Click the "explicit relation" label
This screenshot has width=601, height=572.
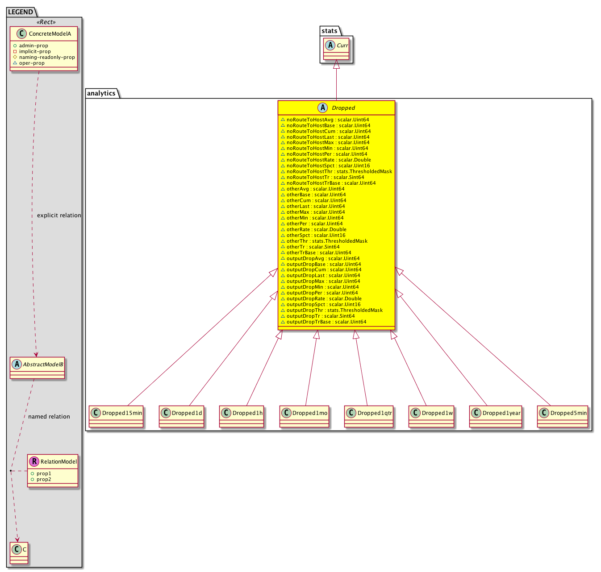pyautogui.click(x=59, y=216)
